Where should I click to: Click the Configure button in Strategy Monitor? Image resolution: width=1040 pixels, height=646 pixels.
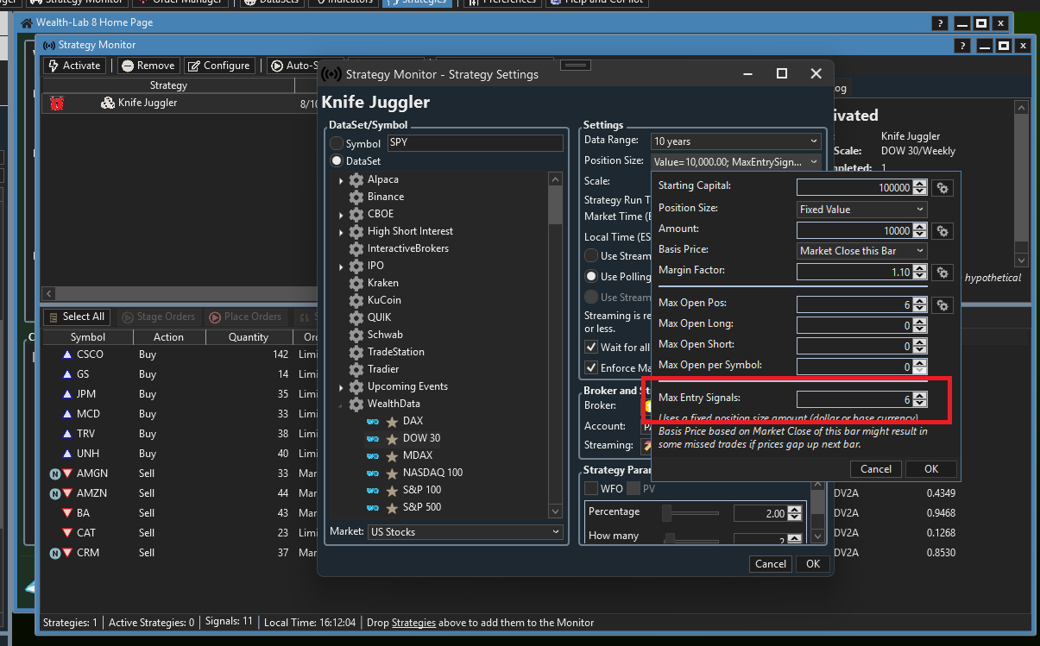pyautogui.click(x=219, y=66)
